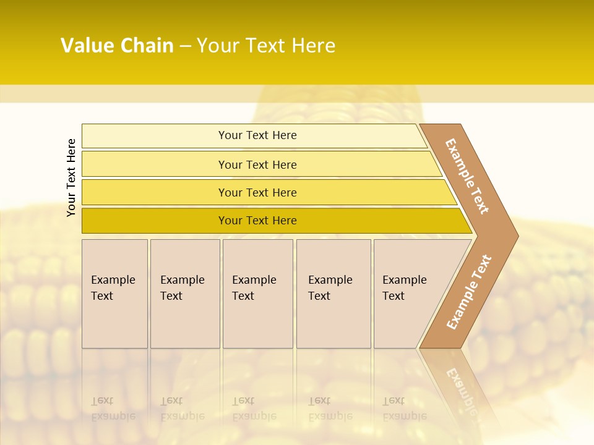The width and height of the screenshot is (594, 445).
Task: Click the mirrored text reflection under the middle box
Action: point(254,409)
